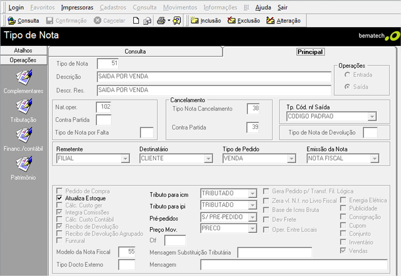Toggle the Integra Comissões checkbox
The width and height of the screenshot is (401, 276).
(x=59, y=212)
